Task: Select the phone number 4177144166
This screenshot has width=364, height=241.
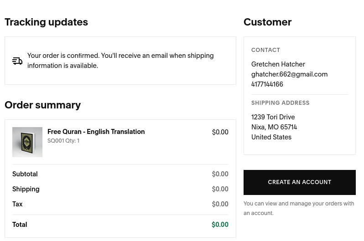Action: (x=267, y=84)
